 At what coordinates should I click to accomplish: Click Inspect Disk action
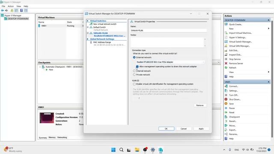pos(235,55)
